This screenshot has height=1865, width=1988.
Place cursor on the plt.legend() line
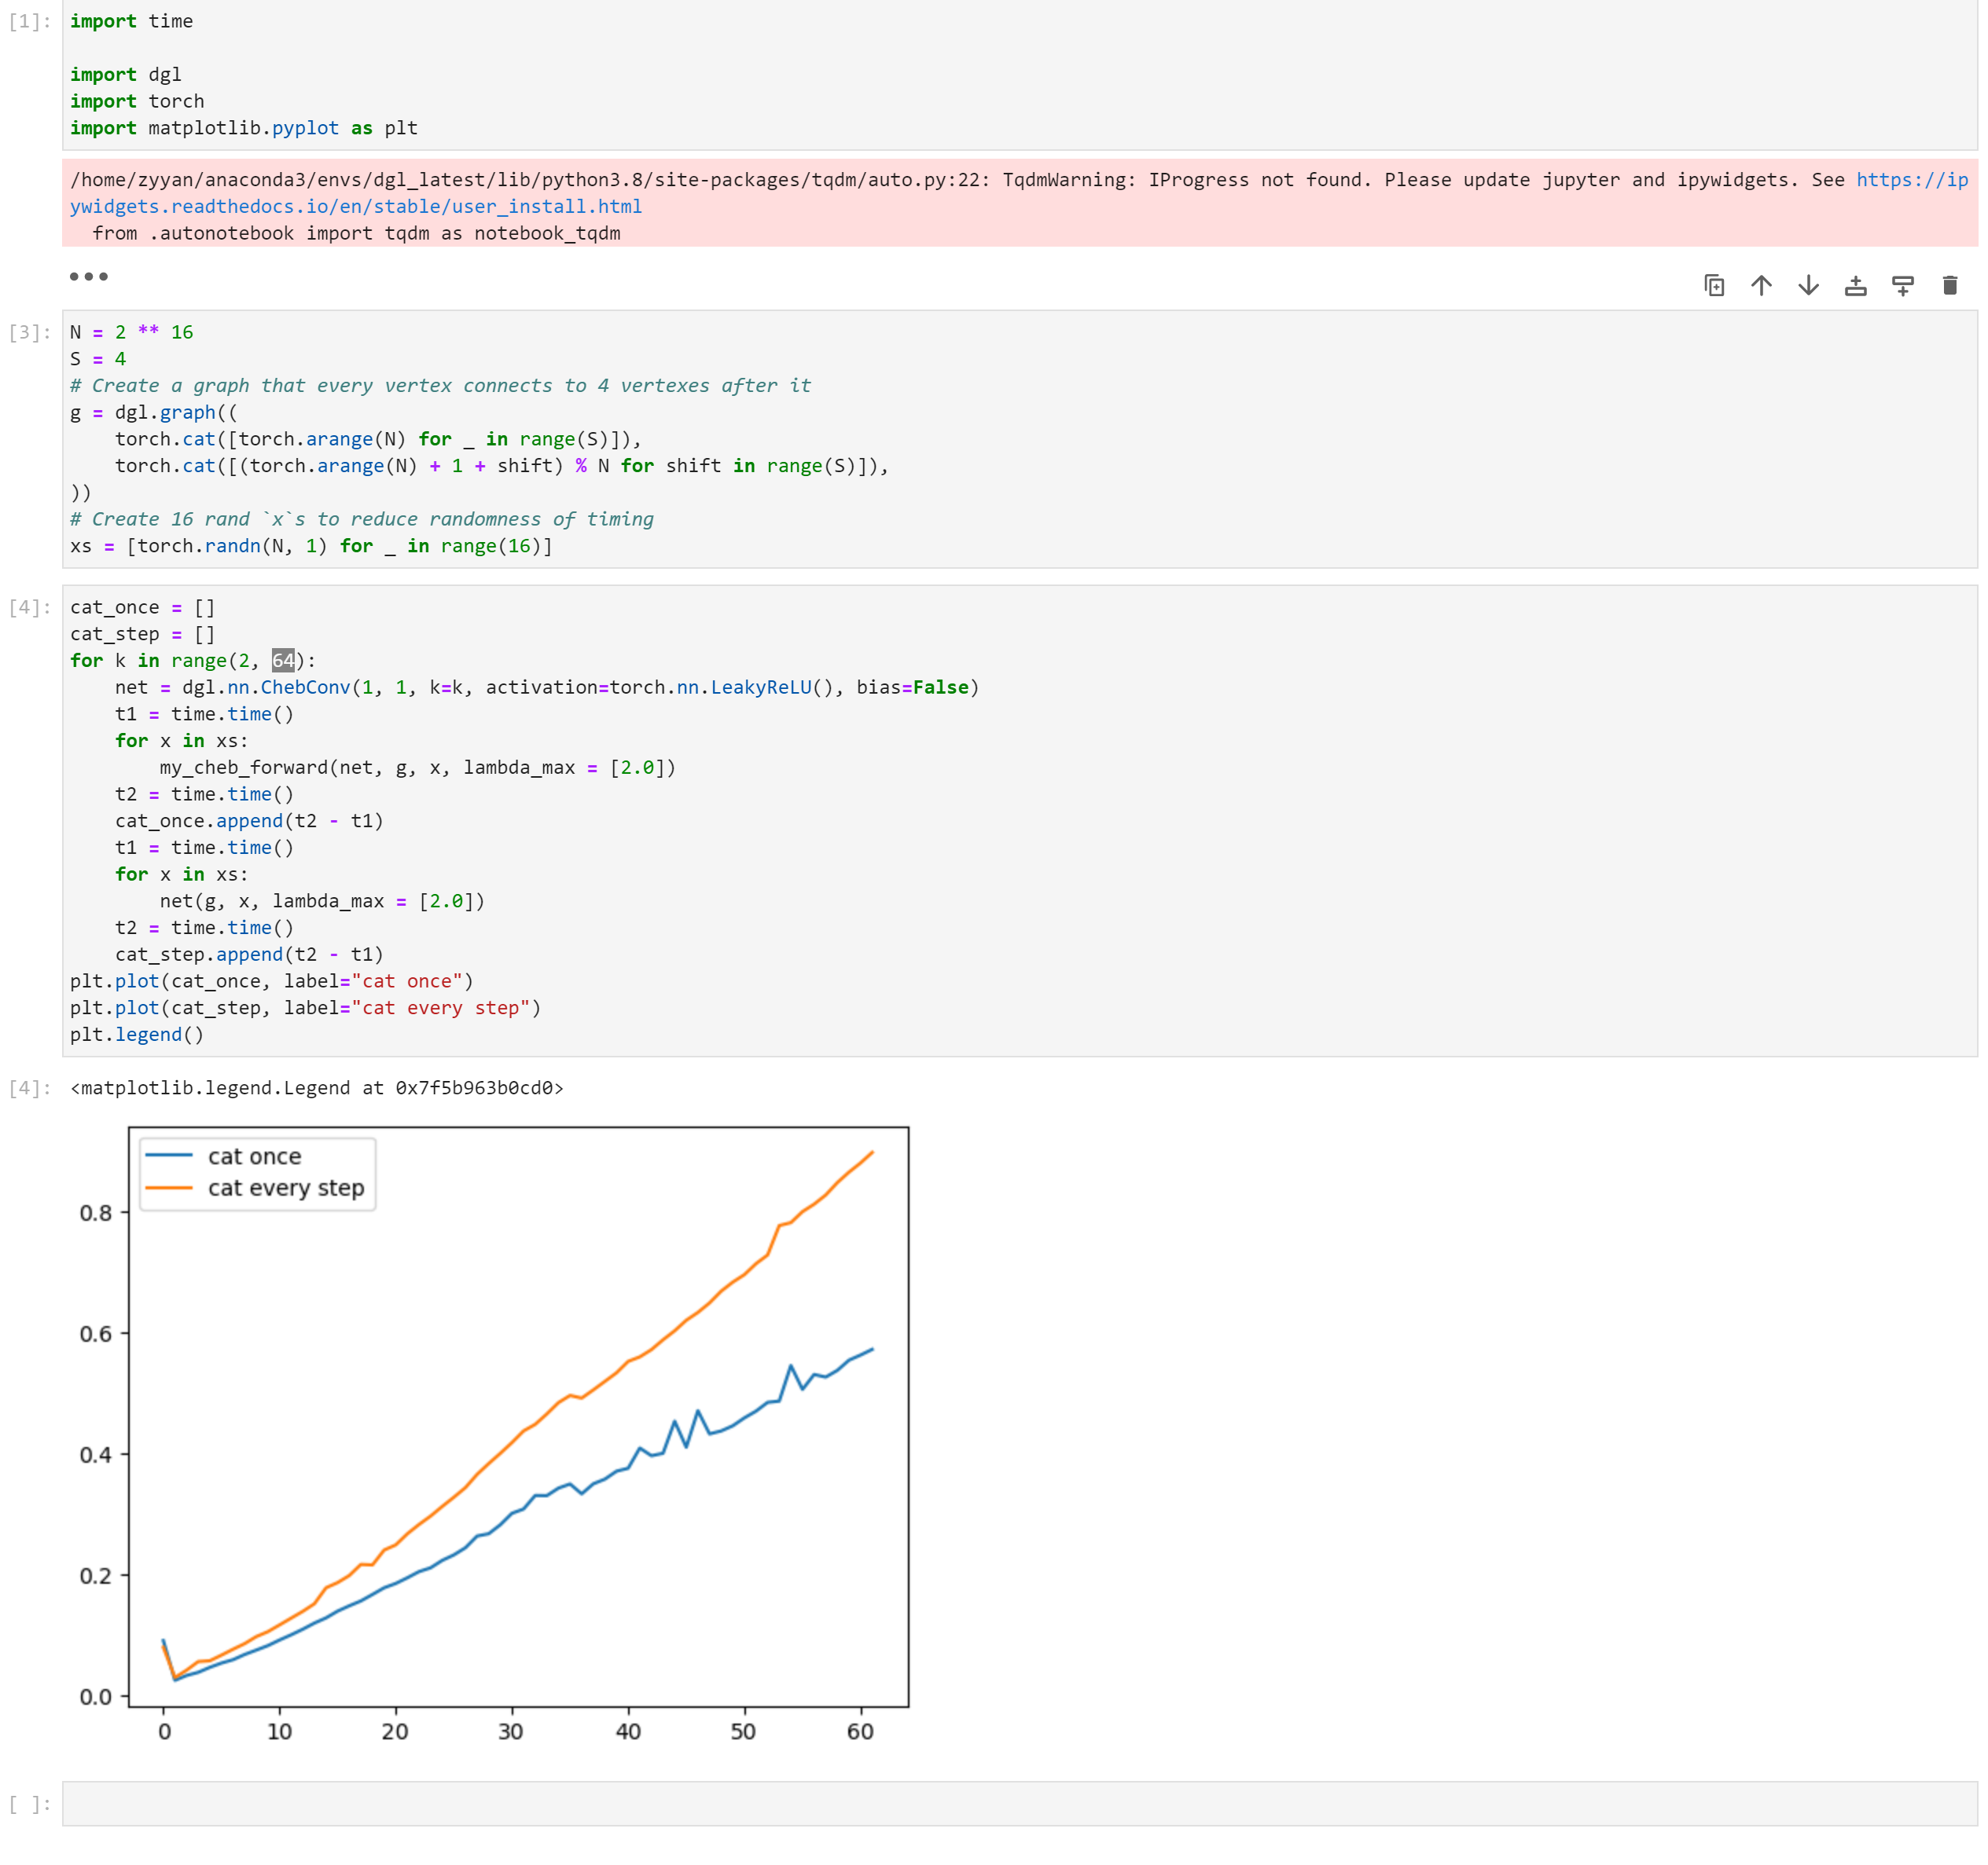tap(136, 1035)
